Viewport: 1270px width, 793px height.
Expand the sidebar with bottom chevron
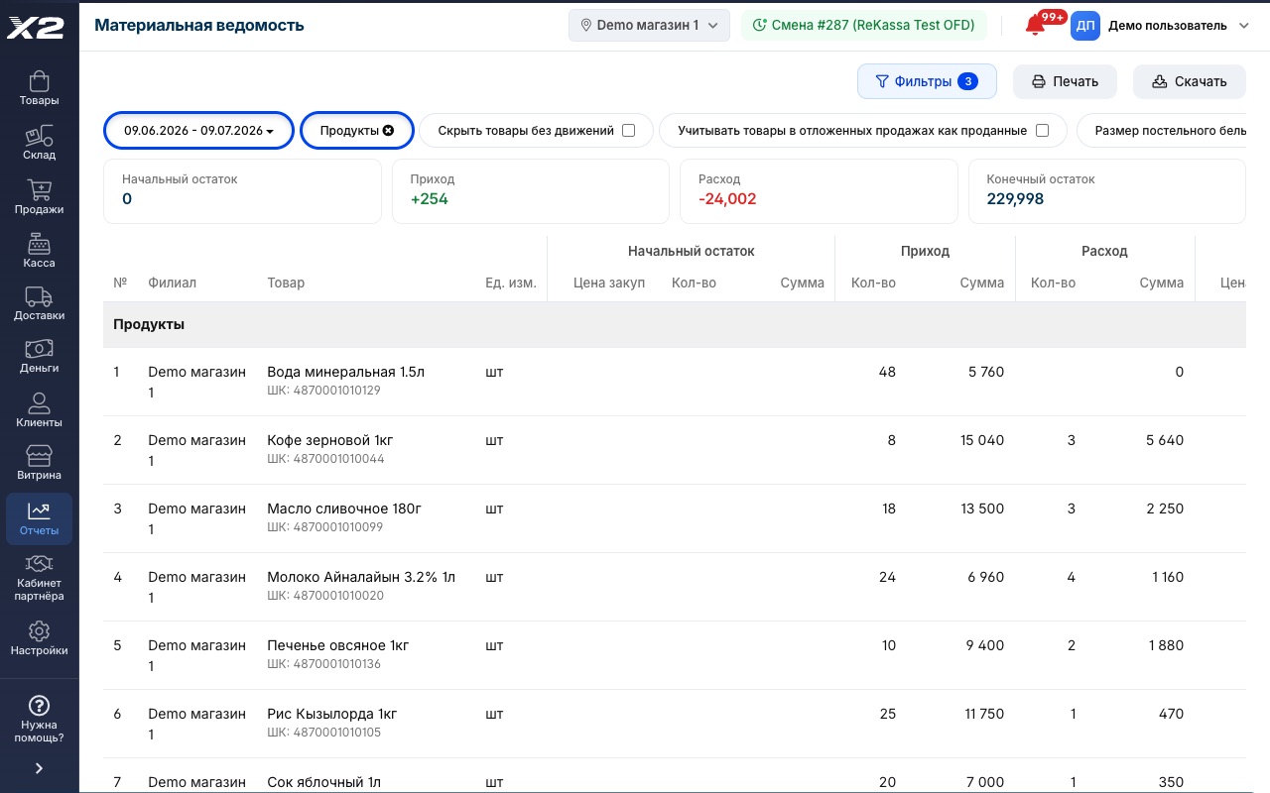point(39,768)
